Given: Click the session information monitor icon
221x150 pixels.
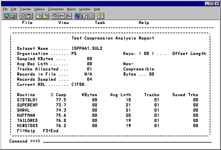Looking at the screenshot, I should (78, 16).
